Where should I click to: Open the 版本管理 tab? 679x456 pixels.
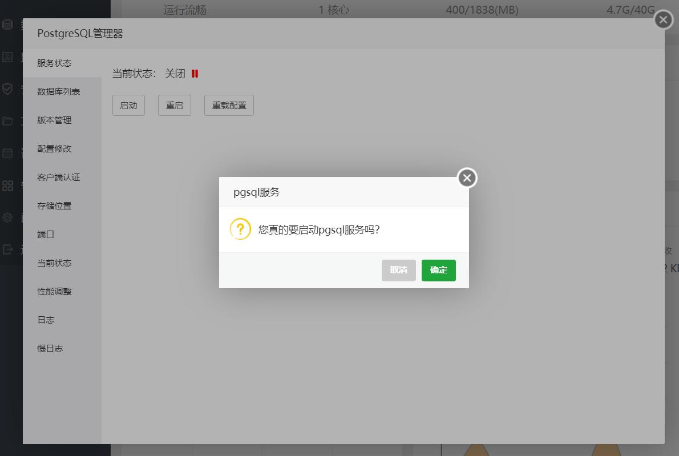point(62,120)
